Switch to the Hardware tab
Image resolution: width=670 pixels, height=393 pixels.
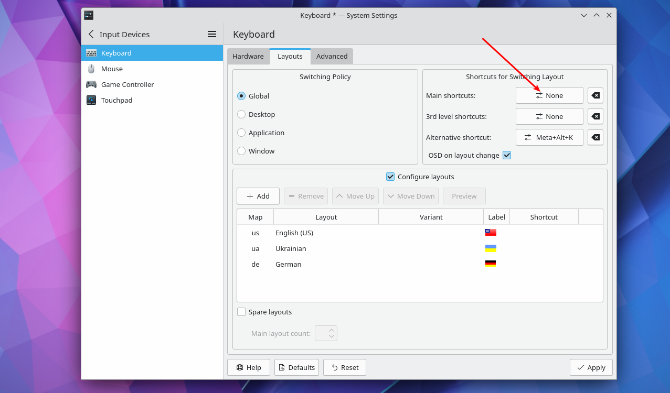(248, 56)
